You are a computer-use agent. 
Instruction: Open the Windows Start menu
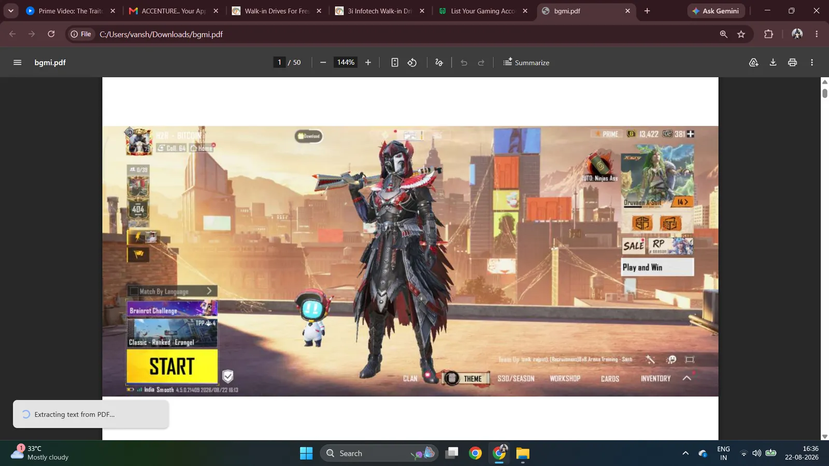[306, 454]
